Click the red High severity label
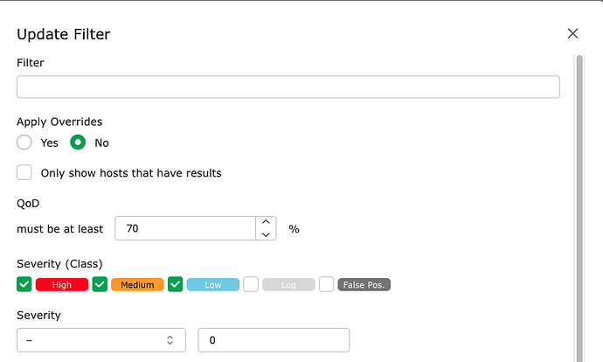603x362 pixels. (62, 285)
